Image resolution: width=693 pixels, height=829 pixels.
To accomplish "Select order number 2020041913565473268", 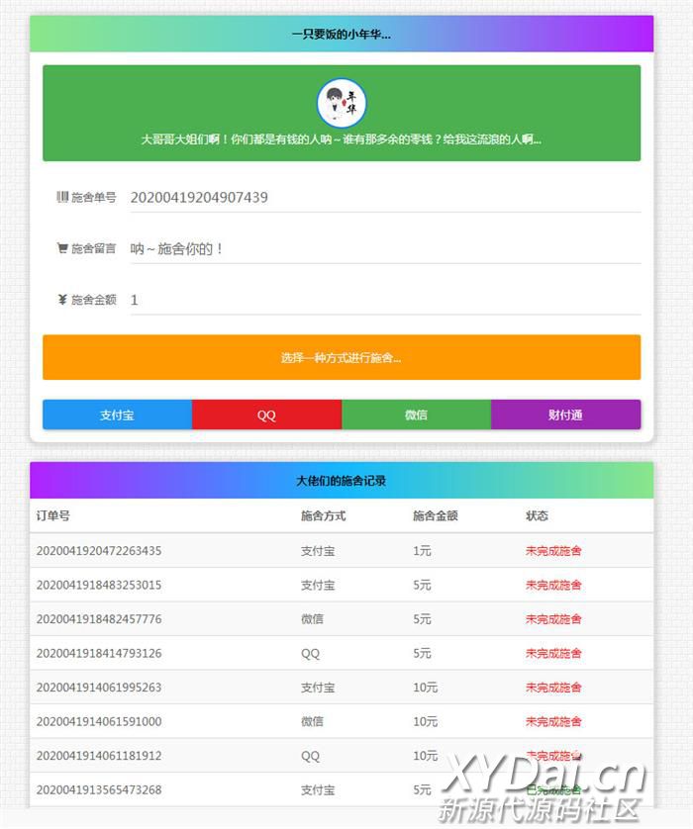I will pos(99,789).
